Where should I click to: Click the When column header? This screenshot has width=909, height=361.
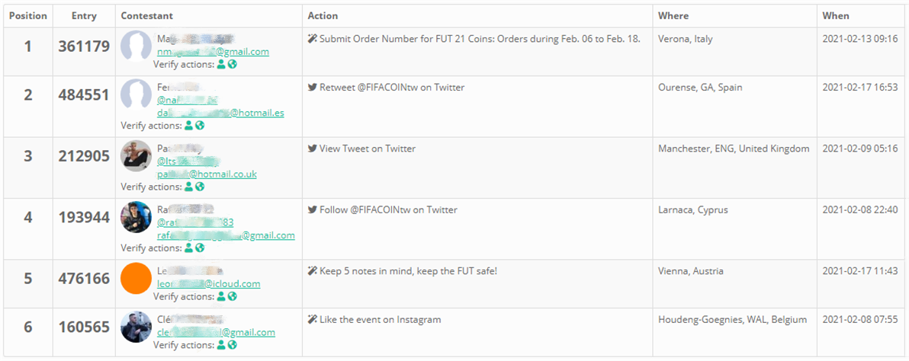point(836,16)
